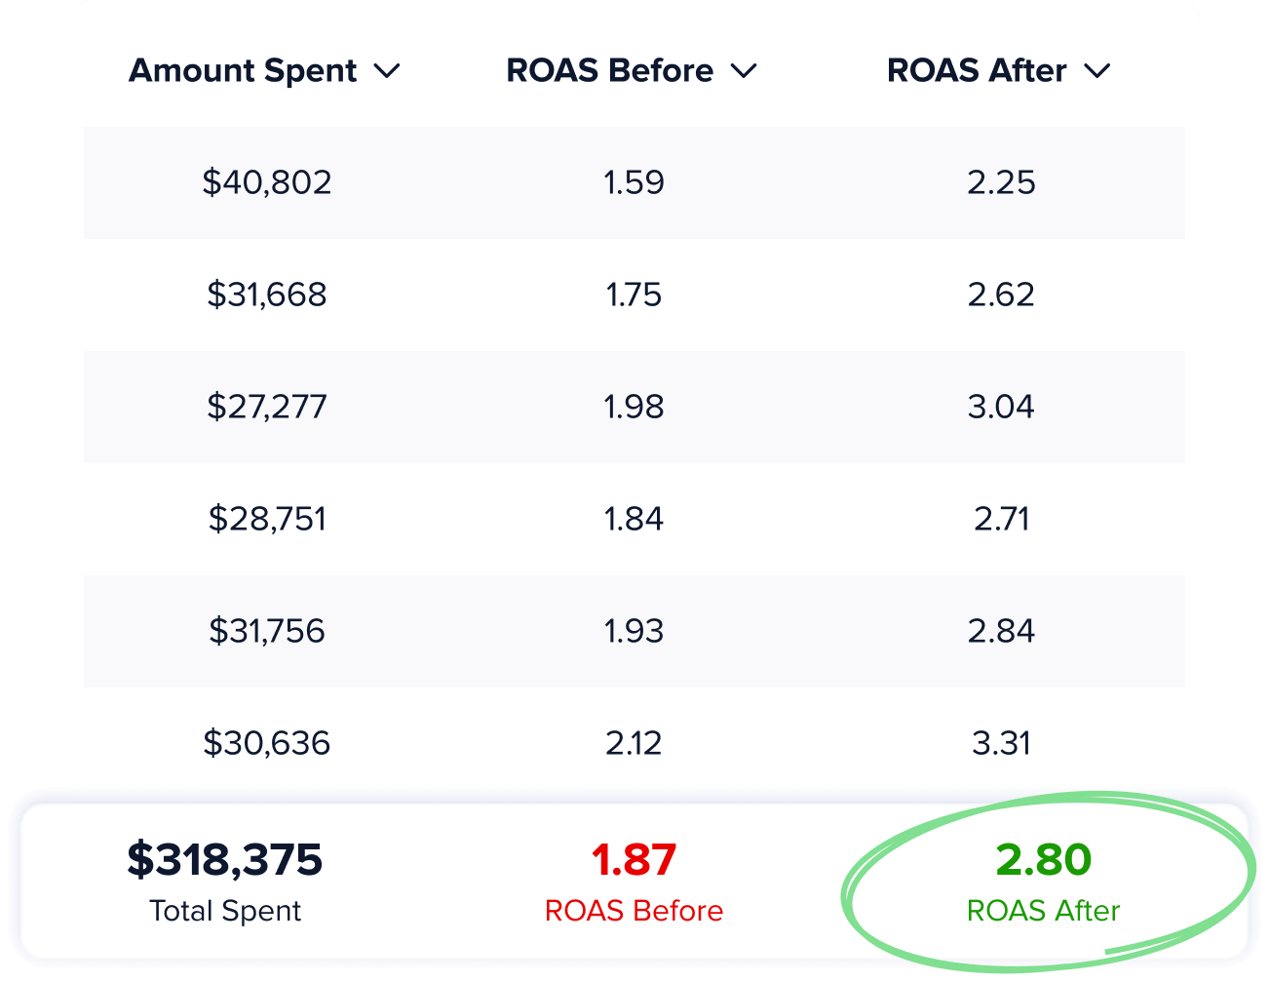
Task: Select the ROAS Before column header
Action: tap(610, 71)
